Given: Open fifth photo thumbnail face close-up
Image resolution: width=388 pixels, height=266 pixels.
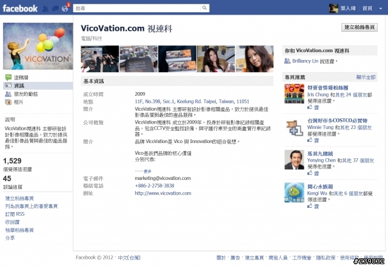Looking at the screenshot, I should click(255, 59).
